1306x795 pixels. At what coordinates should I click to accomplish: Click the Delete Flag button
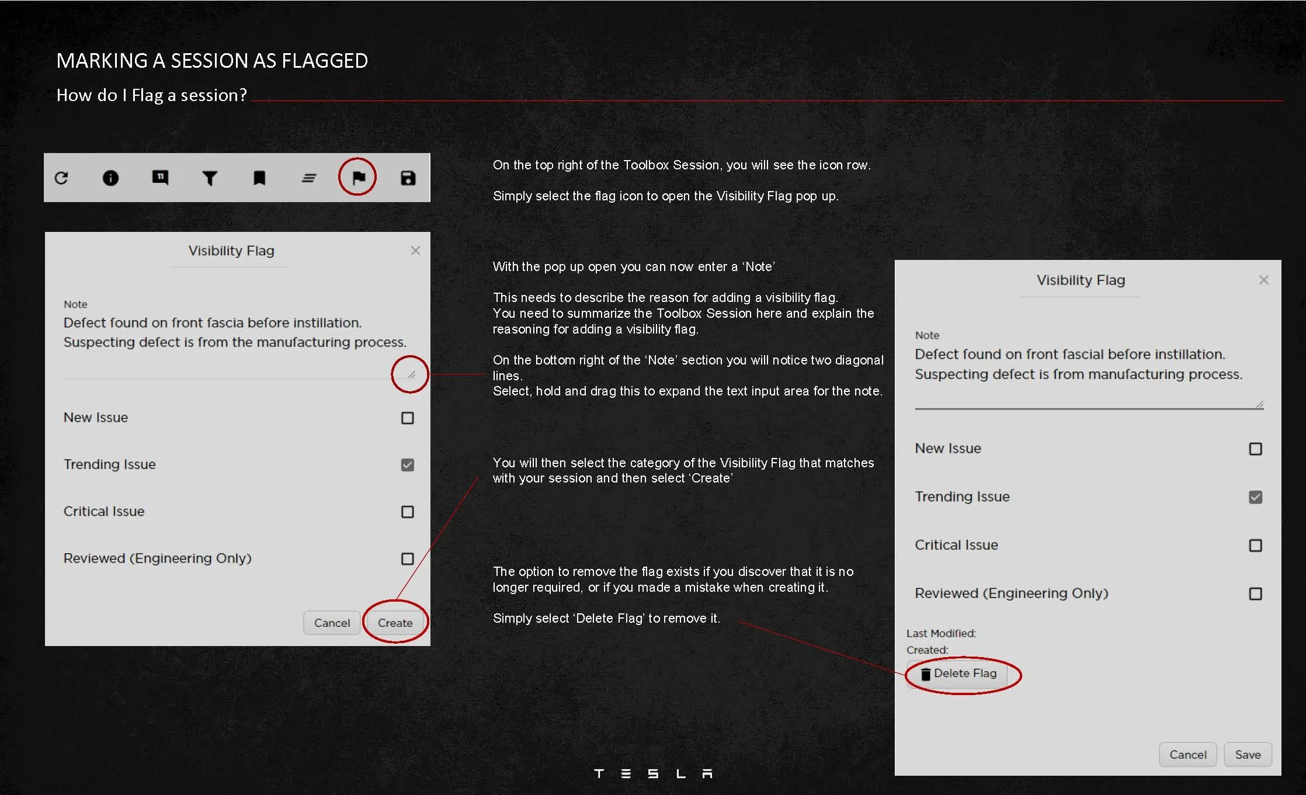(x=958, y=674)
